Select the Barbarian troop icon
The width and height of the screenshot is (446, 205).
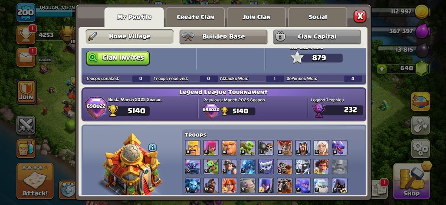pos(193,147)
